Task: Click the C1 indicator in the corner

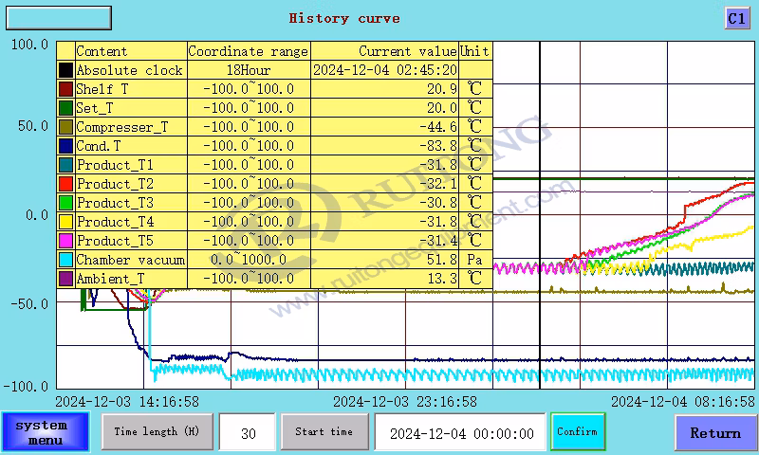Action: 737,19
